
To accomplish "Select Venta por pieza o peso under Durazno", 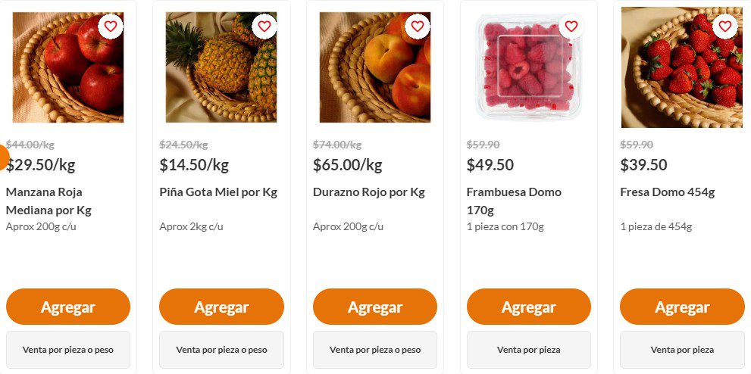I will click(375, 350).
